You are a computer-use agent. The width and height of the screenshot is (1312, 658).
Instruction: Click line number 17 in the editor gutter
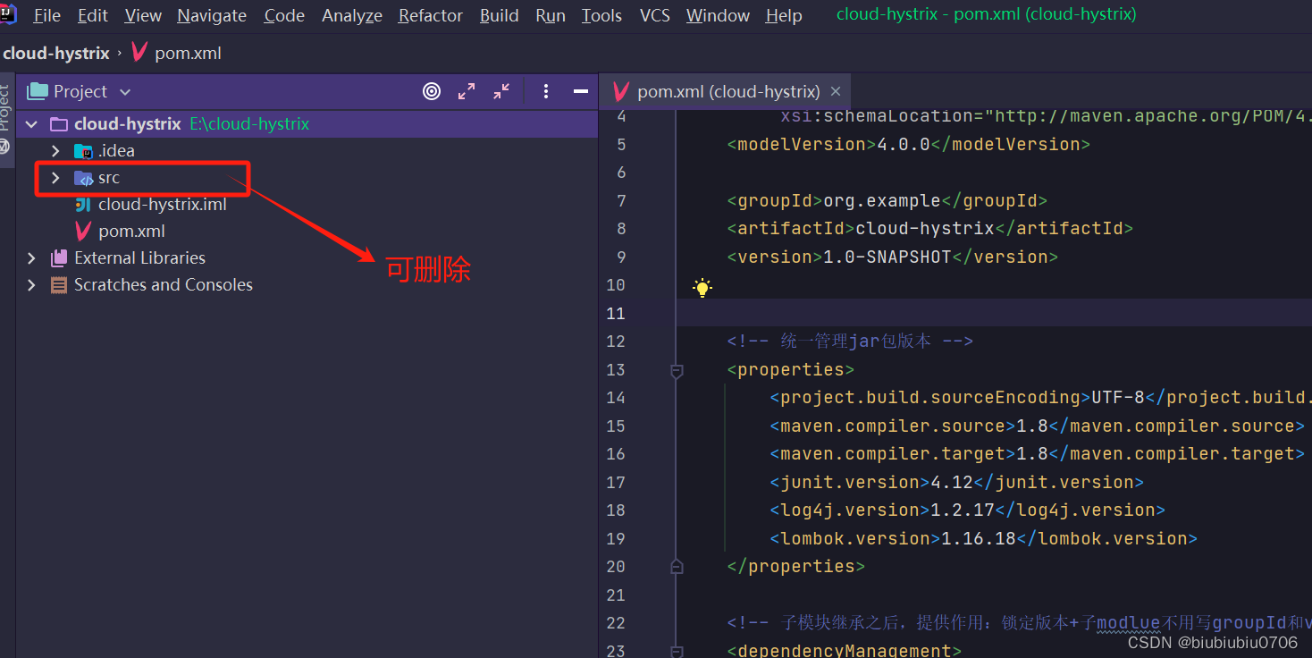click(616, 481)
